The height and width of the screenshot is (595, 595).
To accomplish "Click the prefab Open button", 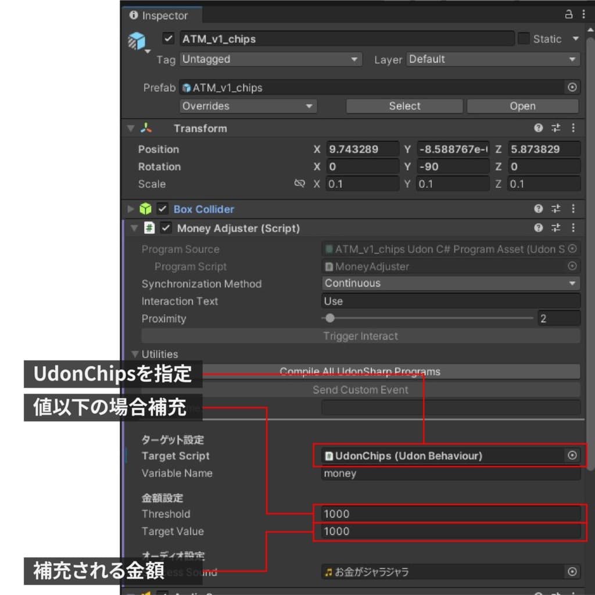I will point(522,106).
